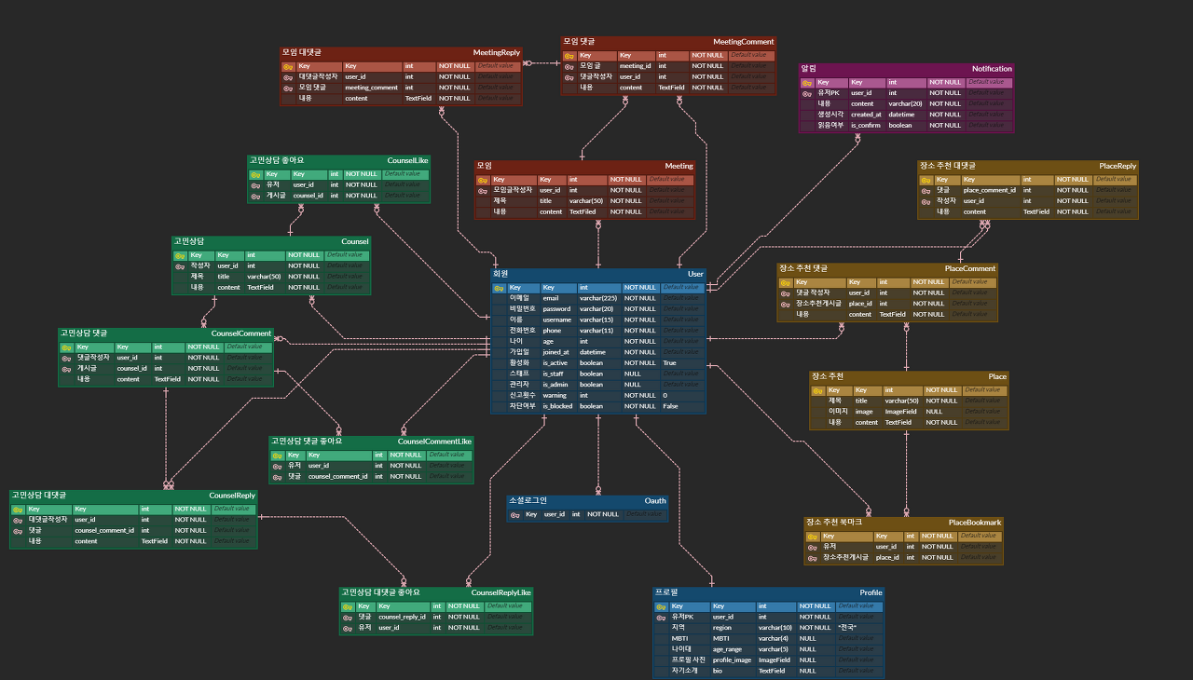Click the phone column in User table
The width and height of the screenshot is (1193, 680).
tap(553, 331)
